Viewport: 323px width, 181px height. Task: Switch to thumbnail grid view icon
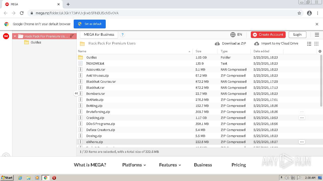(x=316, y=44)
